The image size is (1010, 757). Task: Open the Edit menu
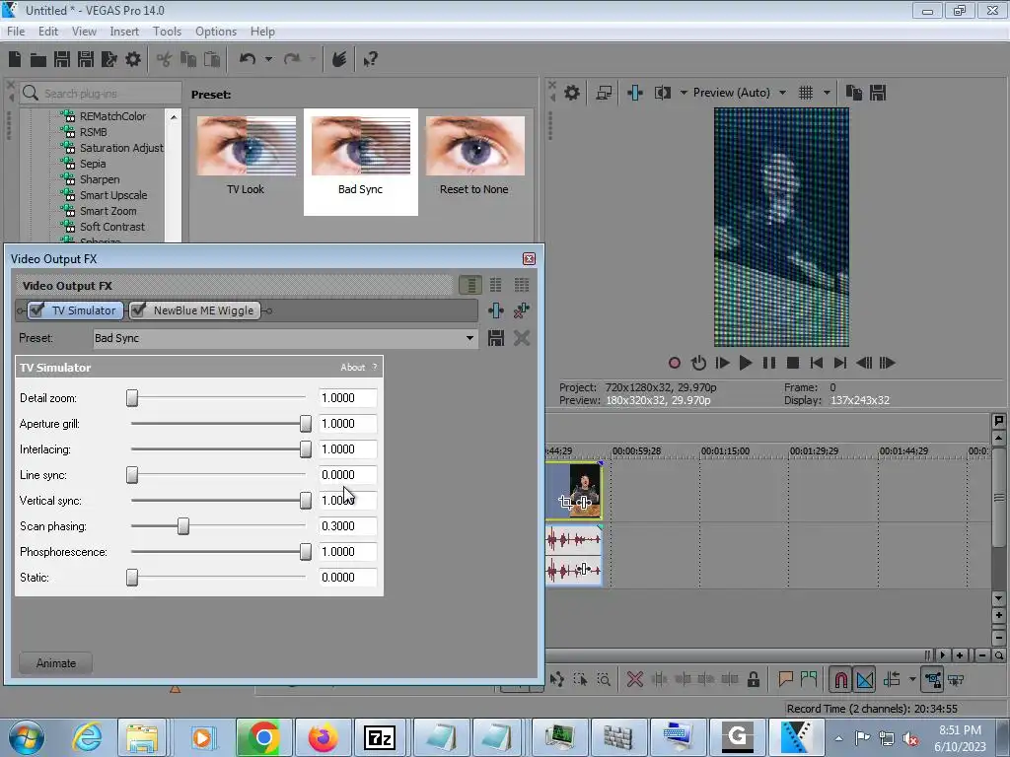[x=48, y=32]
